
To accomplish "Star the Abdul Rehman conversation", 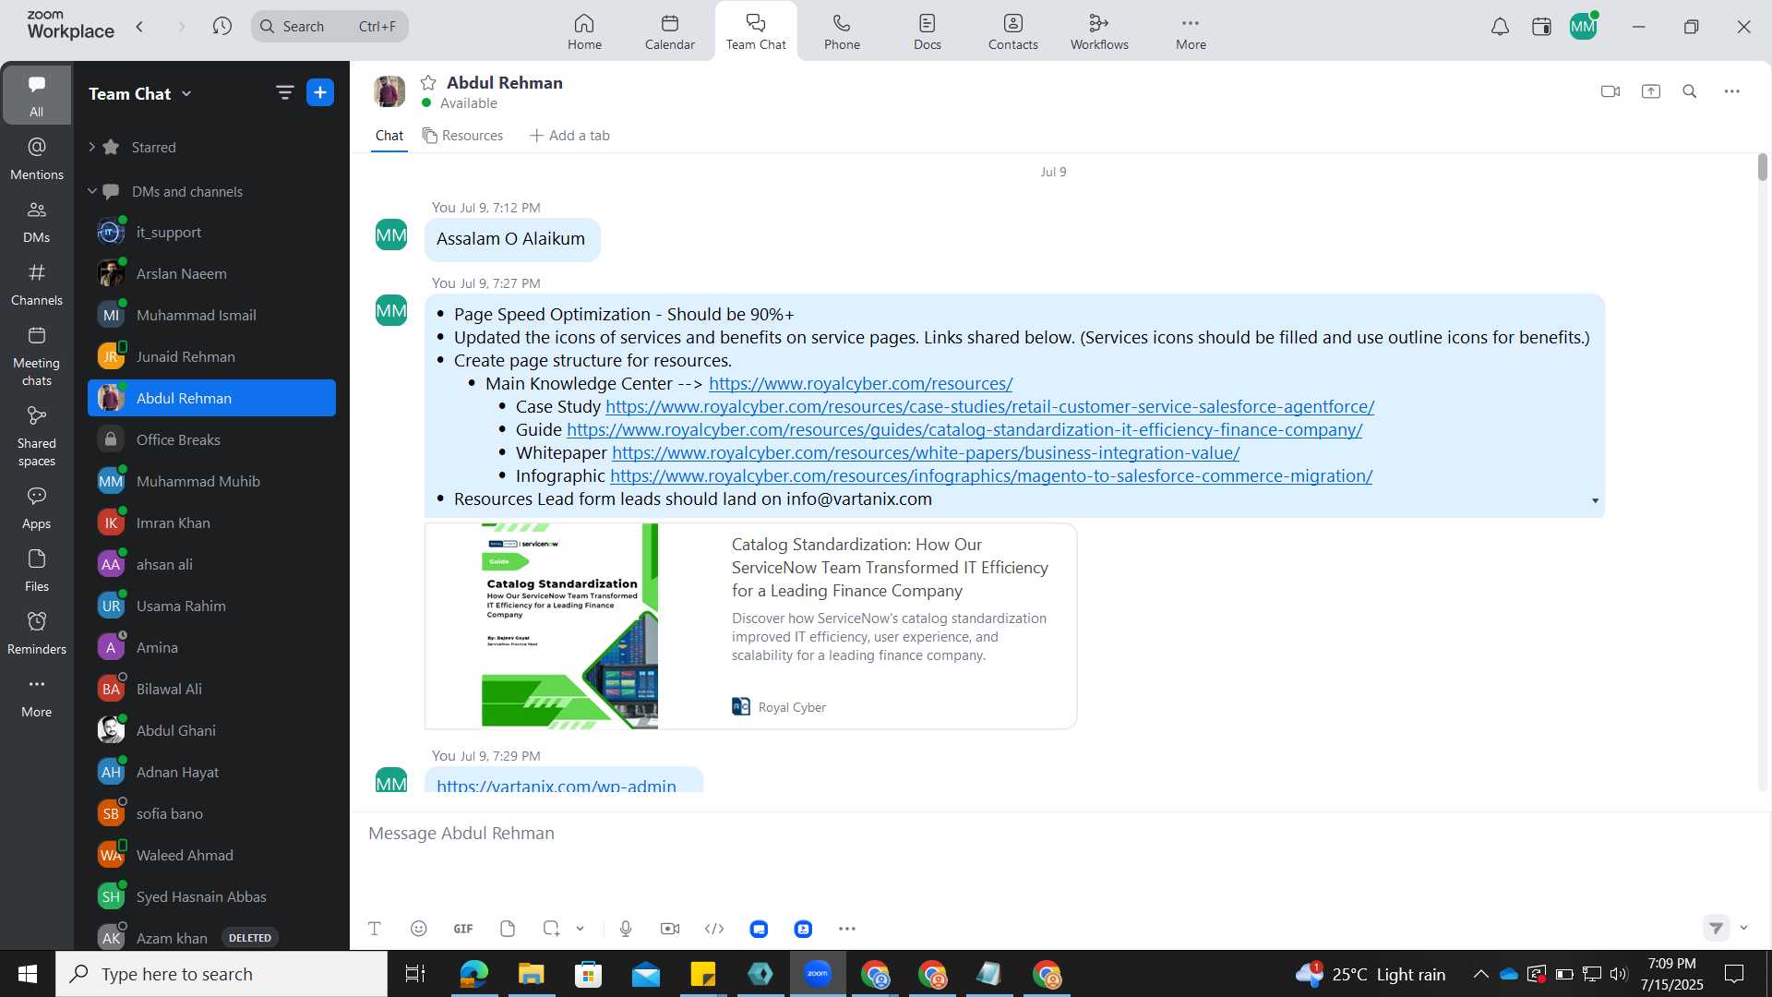I will [x=428, y=82].
